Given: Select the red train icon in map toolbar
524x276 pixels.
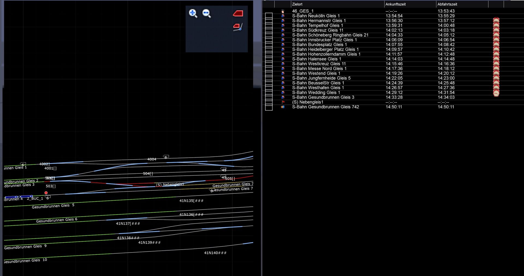Looking at the screenshot, I should [x=238, y=13].
